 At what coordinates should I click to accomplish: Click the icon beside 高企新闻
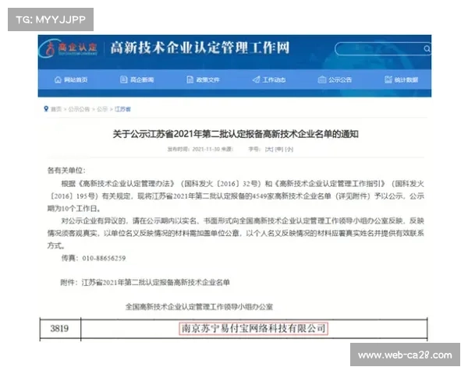click(x=124, y=80)
